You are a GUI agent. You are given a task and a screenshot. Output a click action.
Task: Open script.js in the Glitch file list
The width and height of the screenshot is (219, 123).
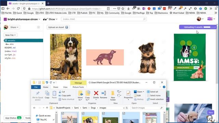click(10, 55)
